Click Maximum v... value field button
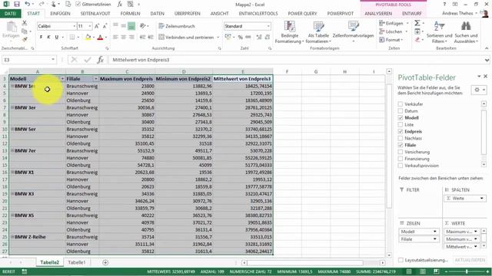Screen dimensions: 492x276 (461, 232)
